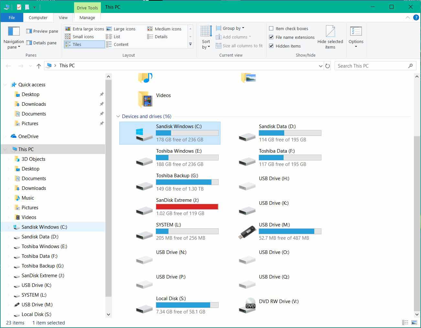This screenshot has width=421, height=328.
Task: Select SYSTEM (L:) drive tile
Action: pyautogui.click(x=170, y=231)
